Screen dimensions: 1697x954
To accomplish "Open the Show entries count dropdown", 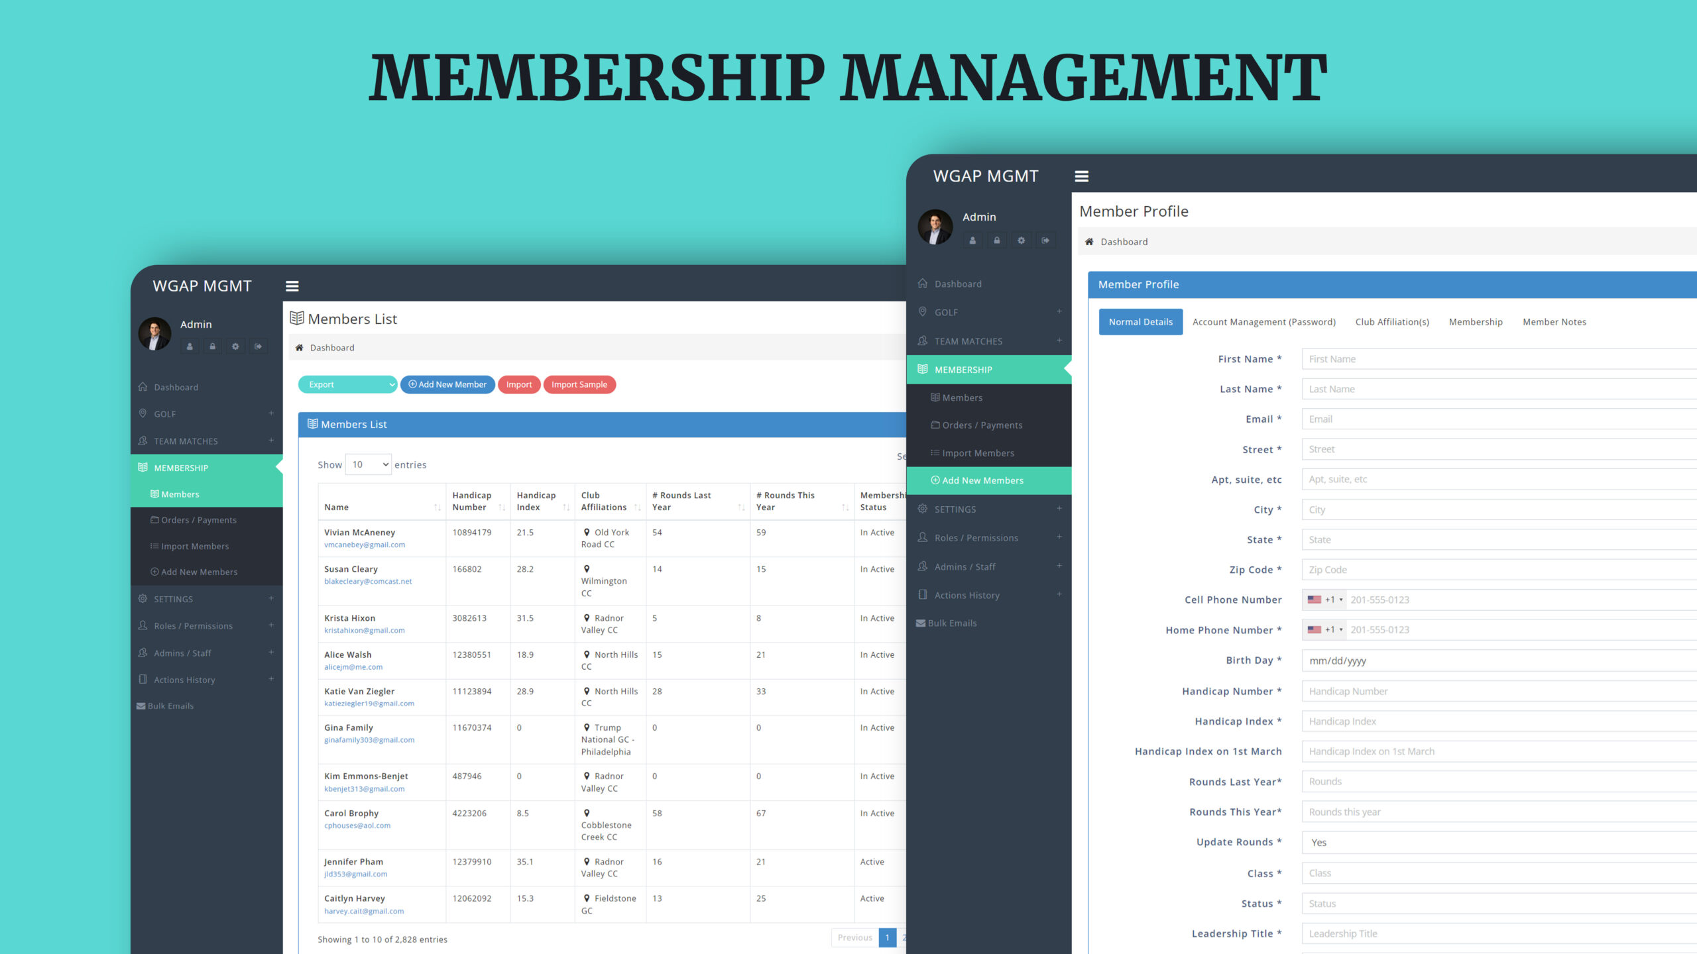I will click(369, 465).
